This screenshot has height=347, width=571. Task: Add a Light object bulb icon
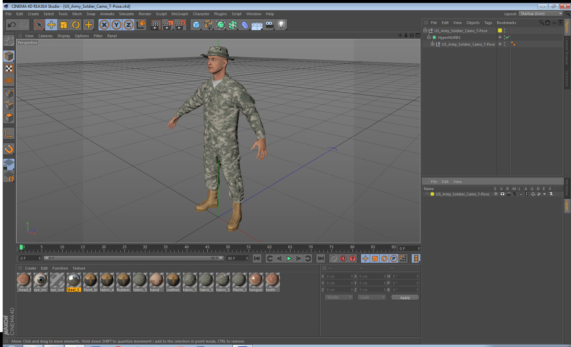pyautogui.click(x=281, y=25)
